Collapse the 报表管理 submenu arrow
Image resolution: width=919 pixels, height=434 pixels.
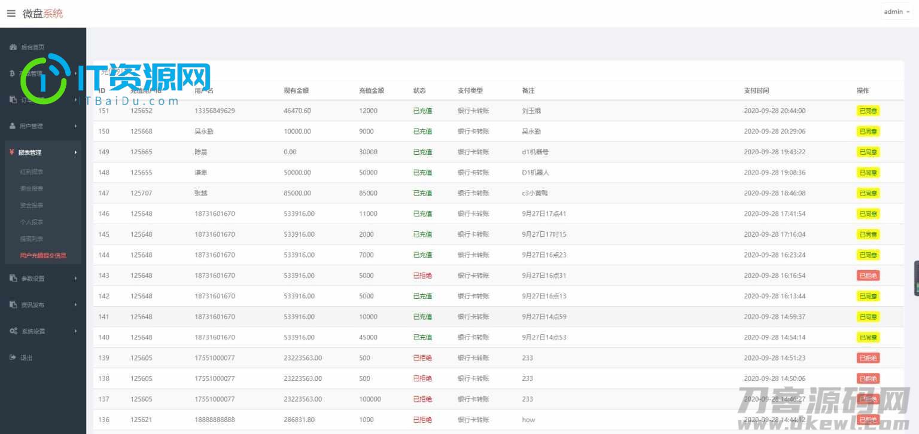pyautogui.click(x=76, y=152)
